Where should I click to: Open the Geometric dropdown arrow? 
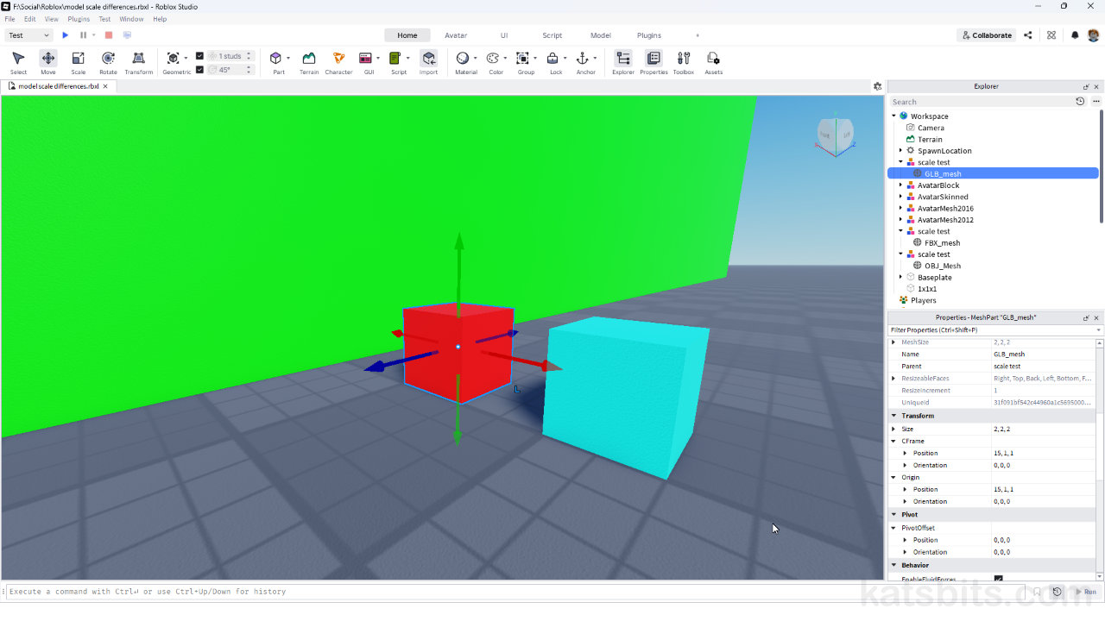(x=186, y=59)
